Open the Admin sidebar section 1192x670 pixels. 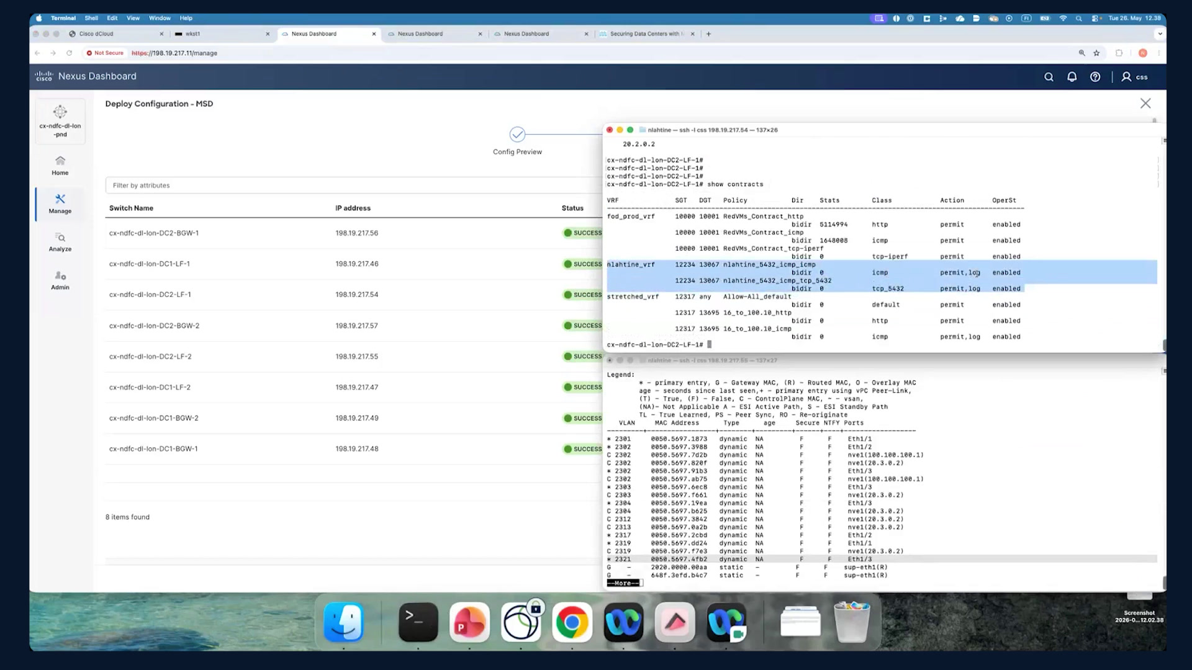click(x=60, y=280)
